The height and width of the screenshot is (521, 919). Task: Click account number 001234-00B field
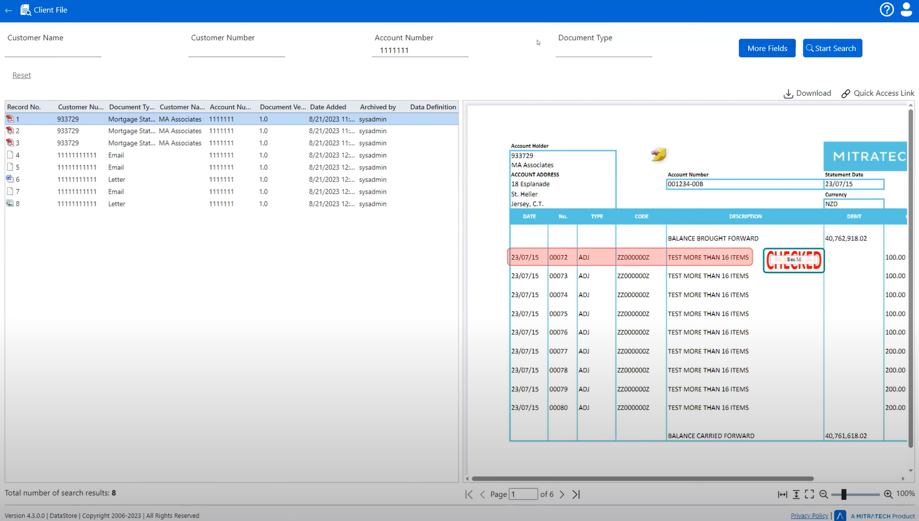click(x=745, y=184)
